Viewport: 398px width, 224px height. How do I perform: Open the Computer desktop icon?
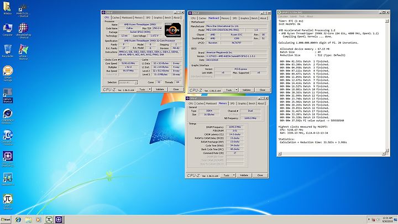[8, 30]
